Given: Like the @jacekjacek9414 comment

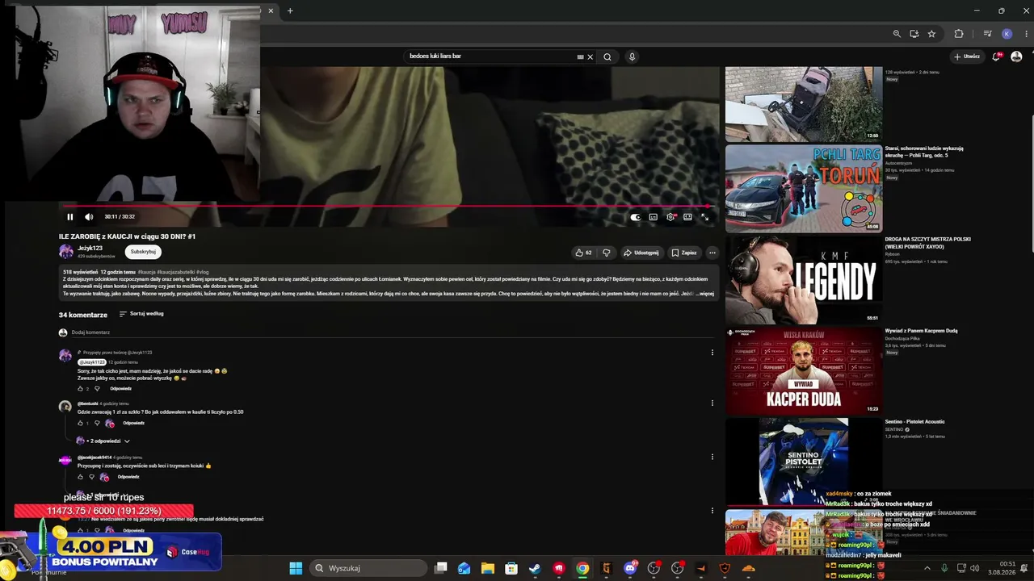Looking at the screenshot, I should pos(80,477).
